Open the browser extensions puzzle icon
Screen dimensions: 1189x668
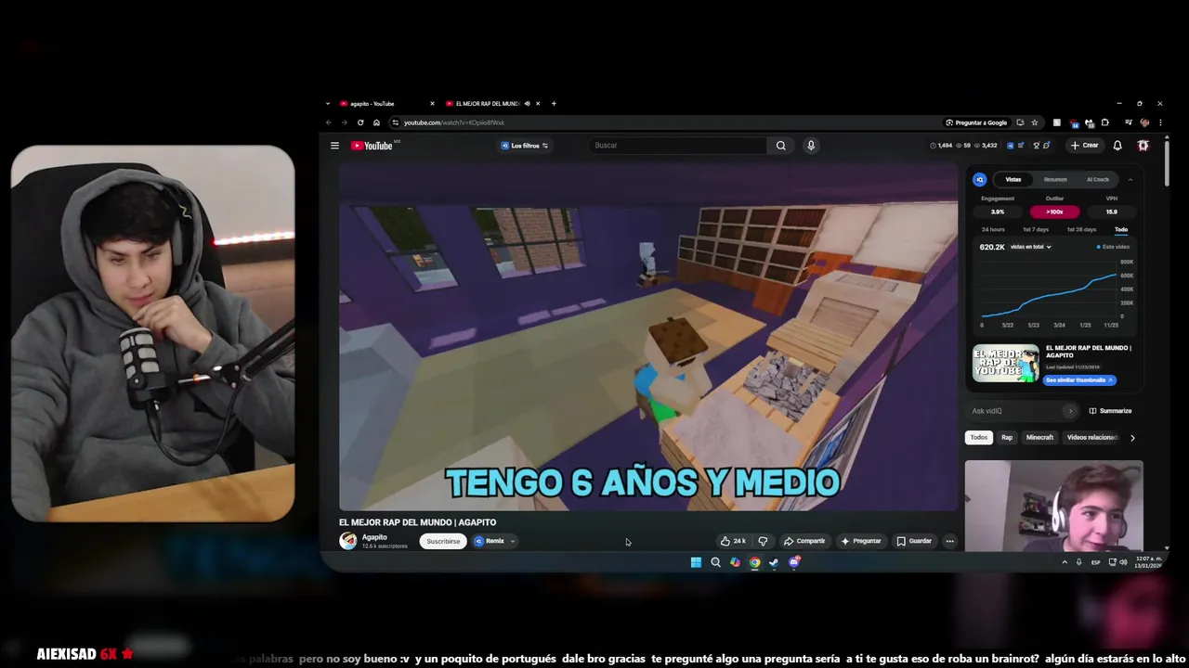1104,122
